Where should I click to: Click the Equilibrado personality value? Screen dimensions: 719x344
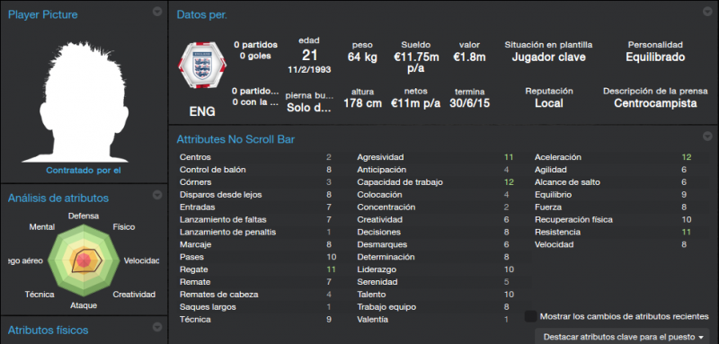coord(655,57)
